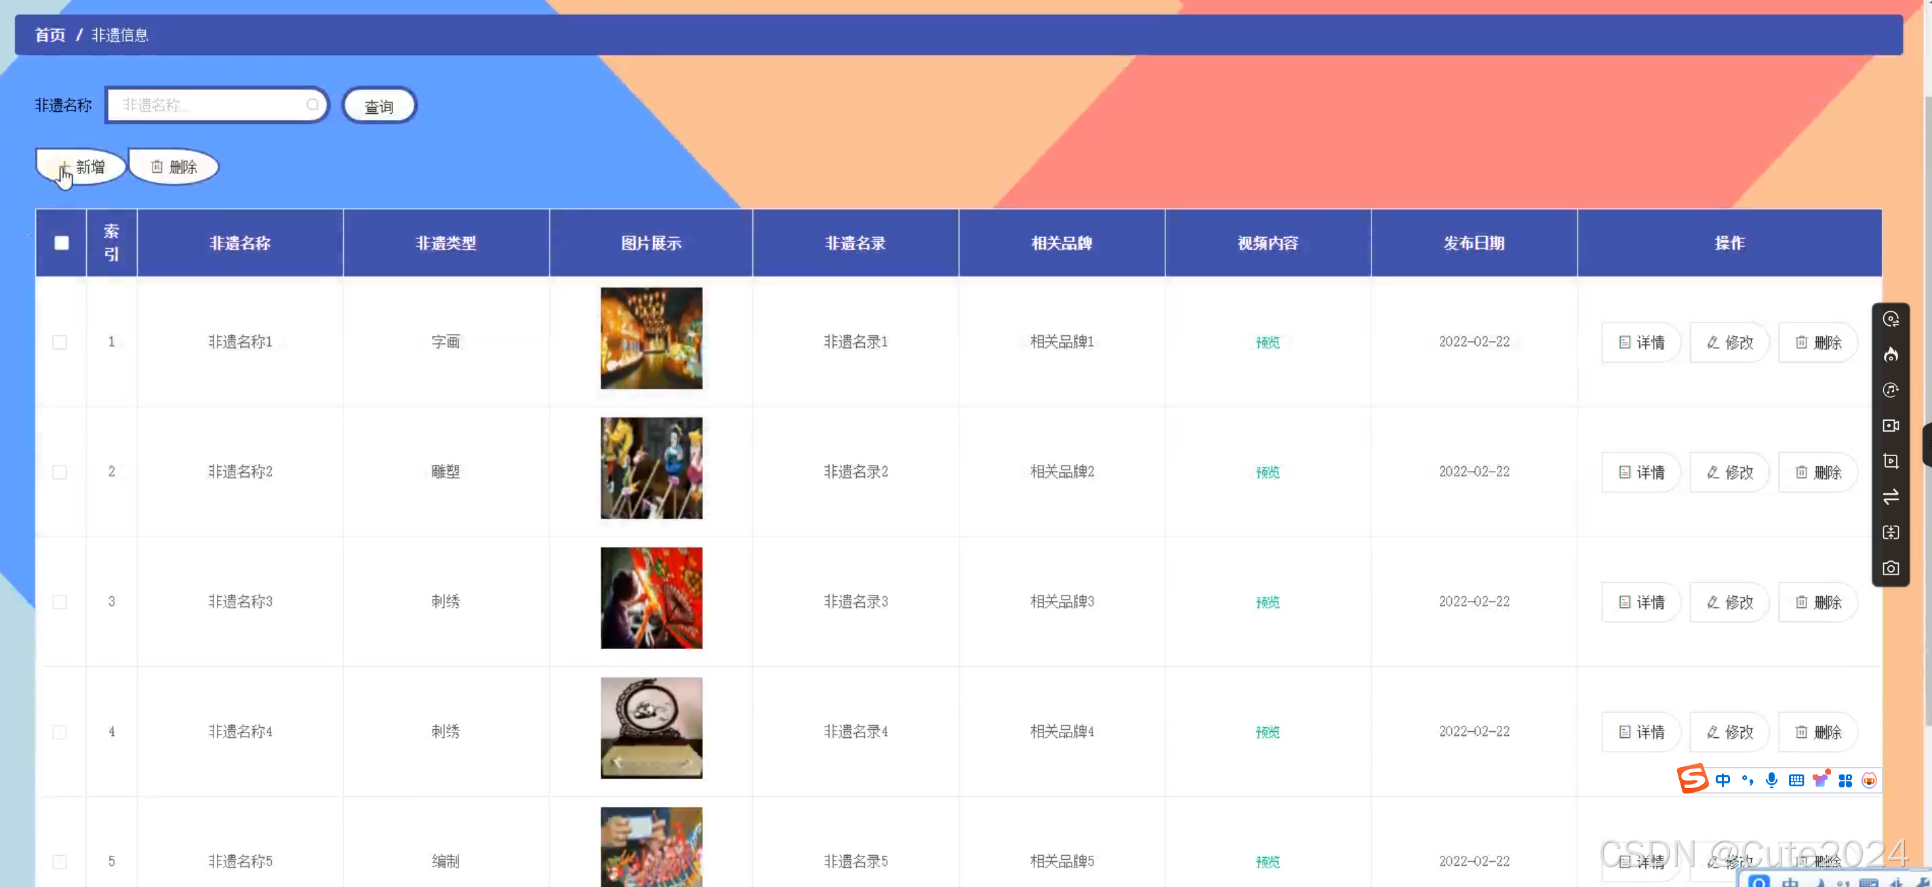Select the checkbox for 非遗名称3 row
The height and width of the screenshot is (887, 1932).
coord(60,602)
